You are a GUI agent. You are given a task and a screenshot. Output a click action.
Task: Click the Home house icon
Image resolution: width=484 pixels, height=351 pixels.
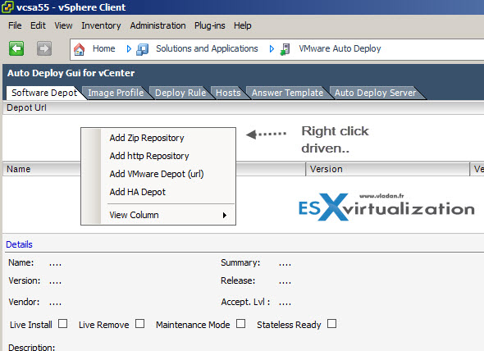point(79,49)
